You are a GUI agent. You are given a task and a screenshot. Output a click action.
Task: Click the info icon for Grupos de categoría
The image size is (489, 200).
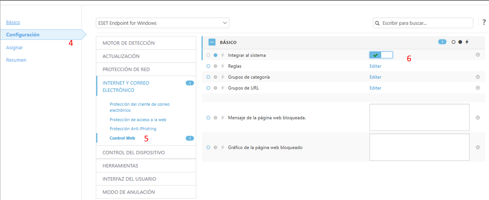click(x=478, y=77)
